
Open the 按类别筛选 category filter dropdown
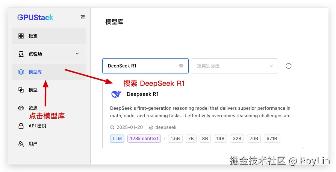point(235,66)
